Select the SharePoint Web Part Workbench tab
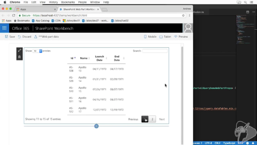 click(x=79, y=9)
